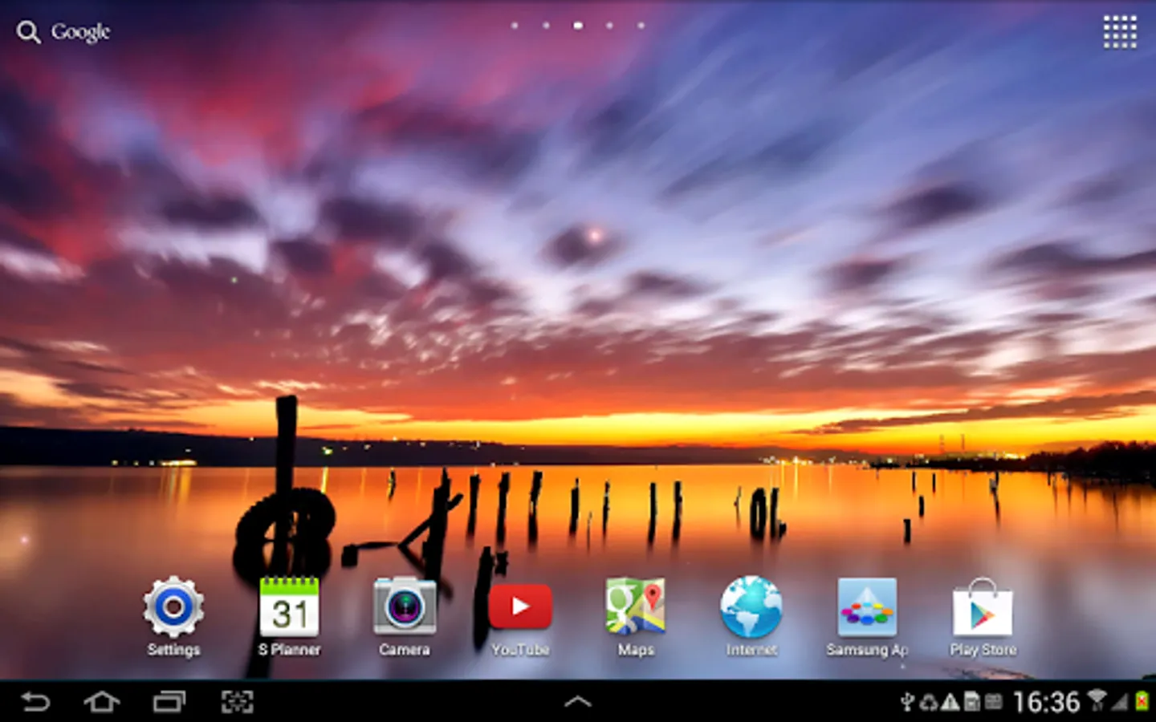Tap the screenshot capture button

coord(238,702)
